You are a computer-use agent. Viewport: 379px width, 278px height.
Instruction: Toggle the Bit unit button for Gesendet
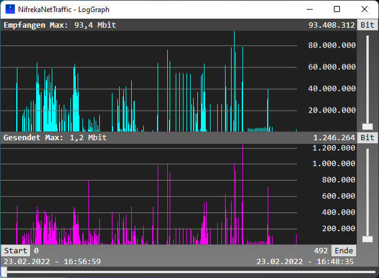pos(368,138)
